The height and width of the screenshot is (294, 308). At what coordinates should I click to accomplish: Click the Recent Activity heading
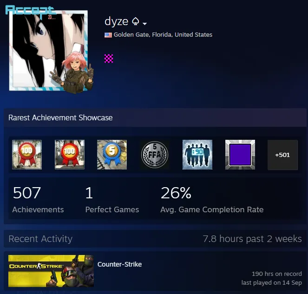(40, 239)
